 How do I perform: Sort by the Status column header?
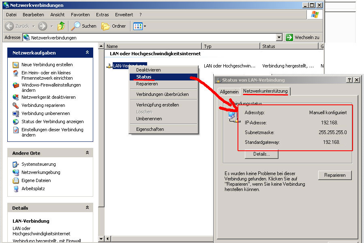(289, 46)
